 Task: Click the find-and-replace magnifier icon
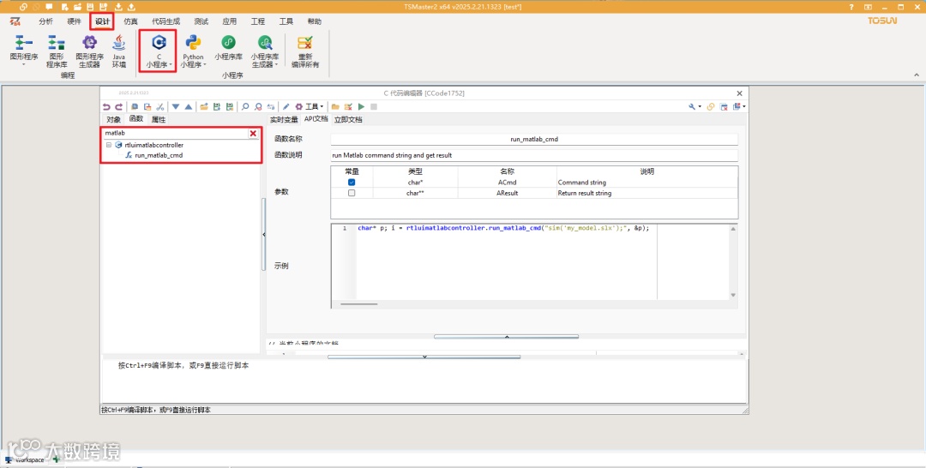[x=258, y=107]
